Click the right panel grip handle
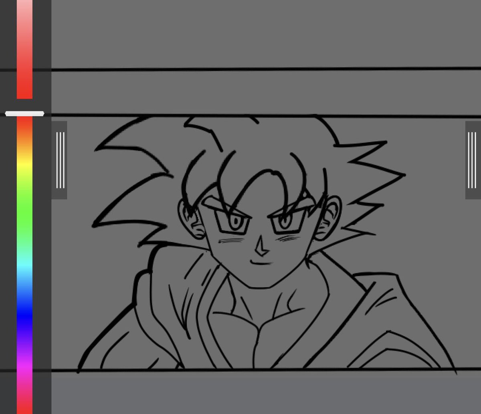 point(473,160)
